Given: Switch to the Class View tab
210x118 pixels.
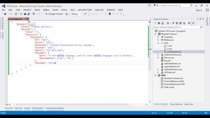Looking at the screenshot, I should (x=189, y=104).
